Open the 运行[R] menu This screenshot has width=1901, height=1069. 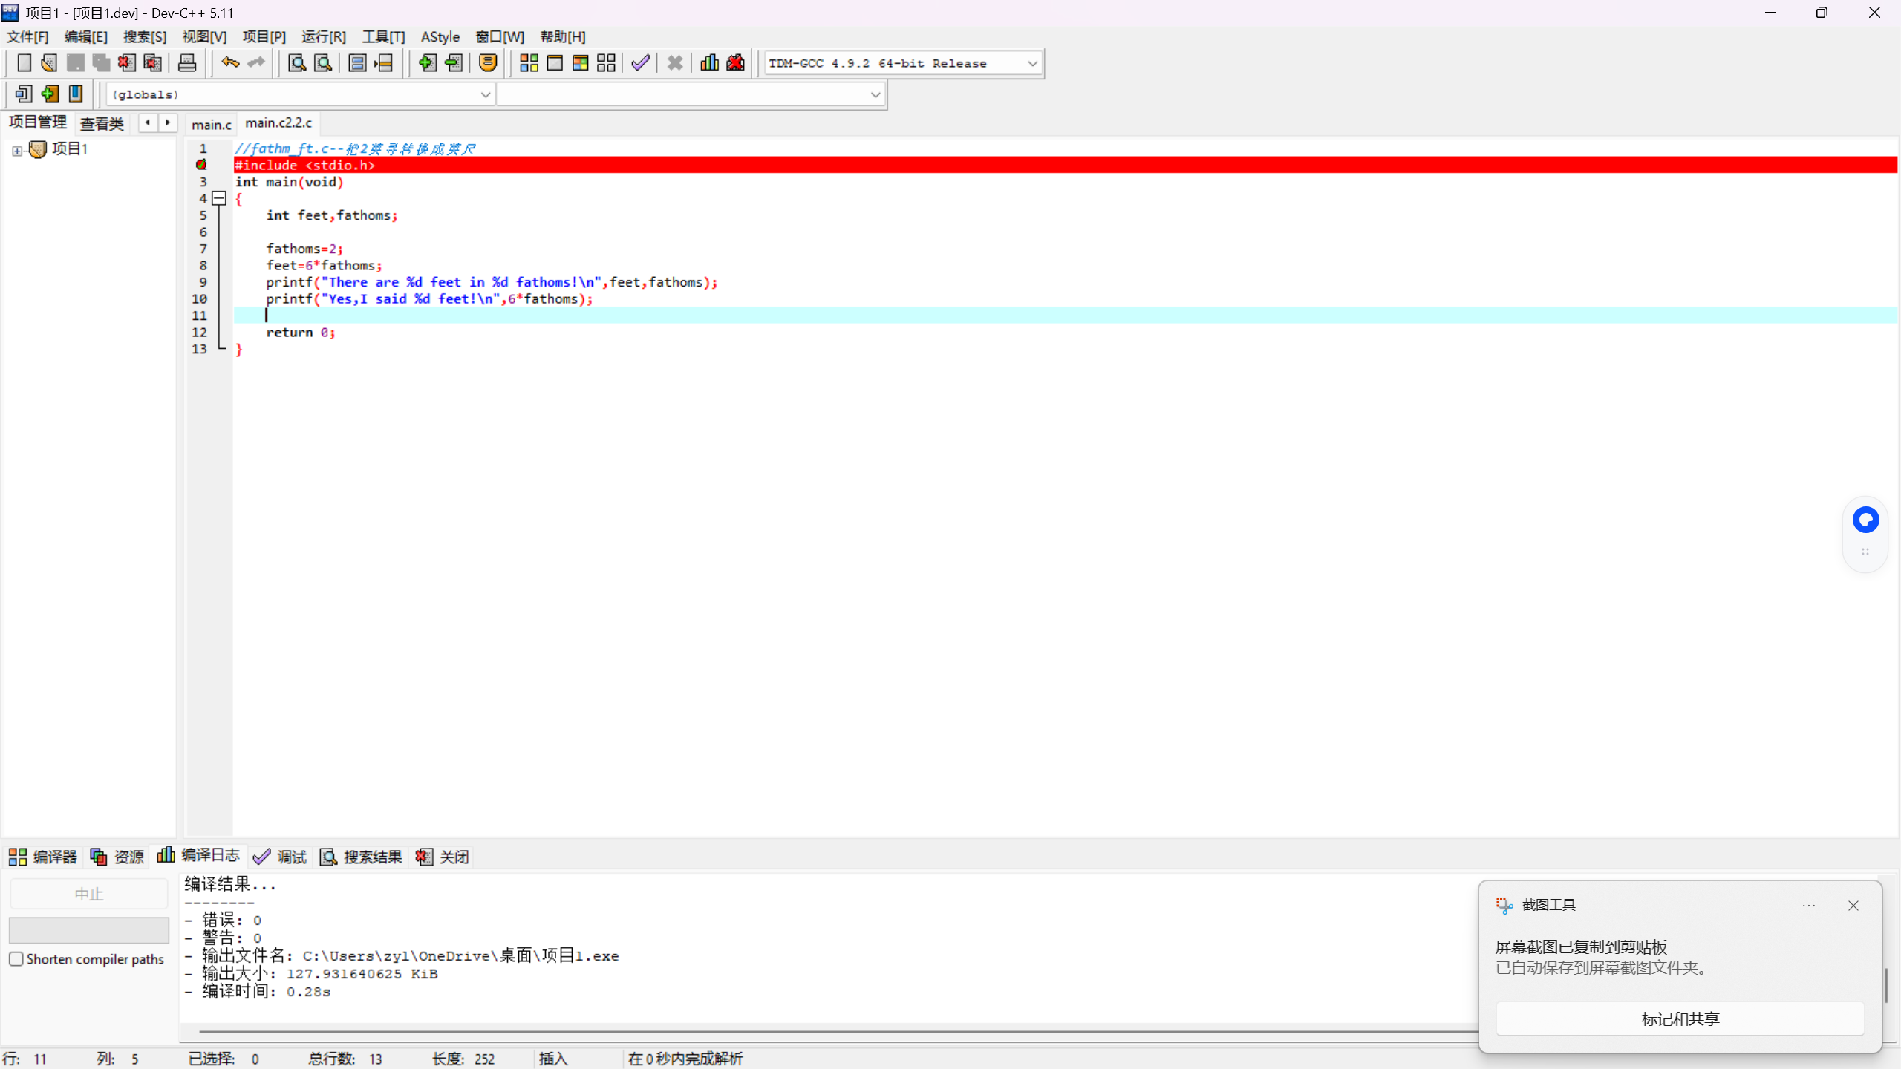pos(323,36)
